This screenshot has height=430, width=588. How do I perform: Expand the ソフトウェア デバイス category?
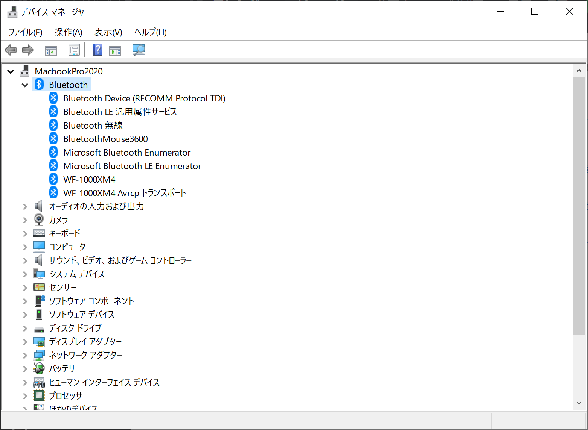25,315
